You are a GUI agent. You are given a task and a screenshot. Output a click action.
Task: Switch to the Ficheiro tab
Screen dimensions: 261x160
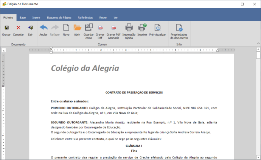8,18
